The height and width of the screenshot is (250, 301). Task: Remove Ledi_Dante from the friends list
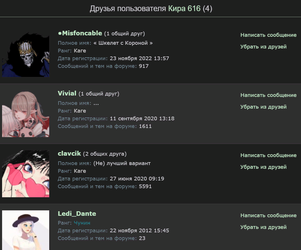[x=263, y=227]
